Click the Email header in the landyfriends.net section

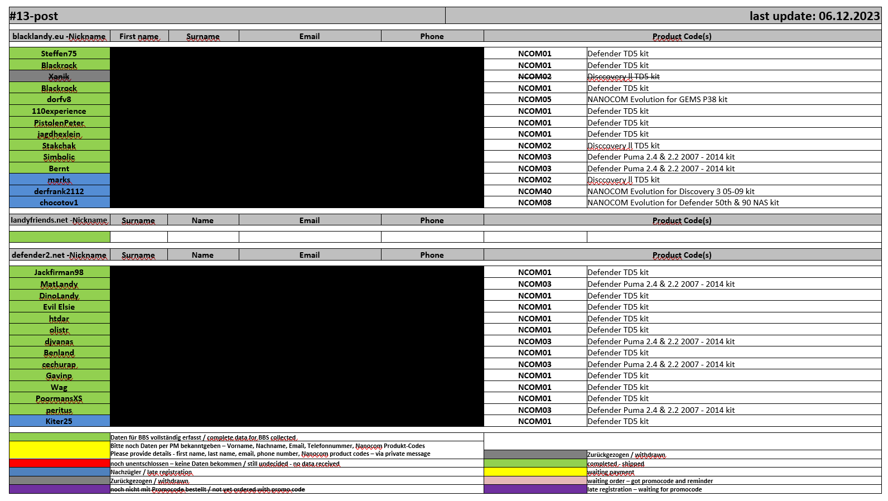click(310, 220)
